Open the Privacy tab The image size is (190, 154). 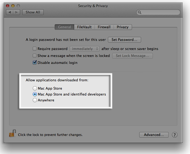coord(123,27)
